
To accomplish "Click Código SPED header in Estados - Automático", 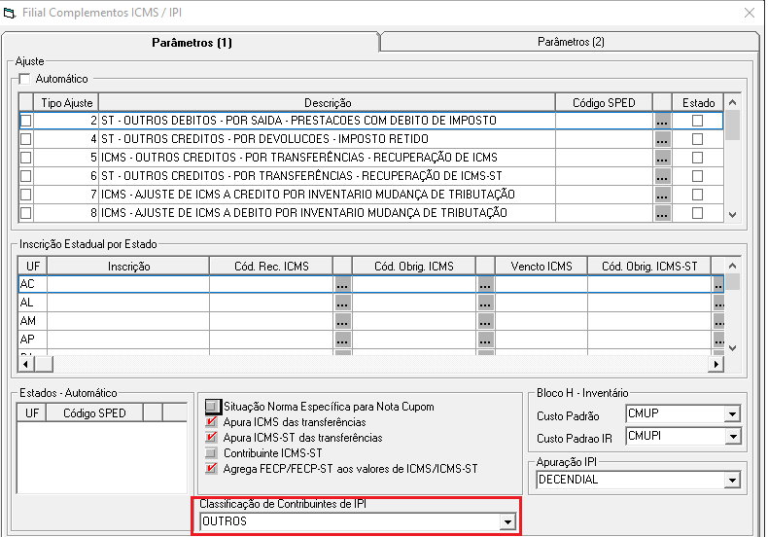I will tap(94, 413).
